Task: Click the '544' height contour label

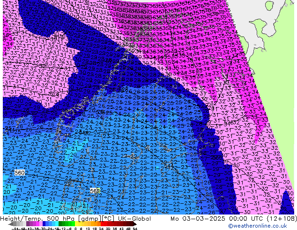Action: [x=169, y=166]
